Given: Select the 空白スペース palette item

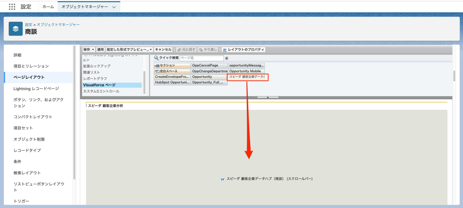Looking at the screenshot, I should [x=172, y=71].
